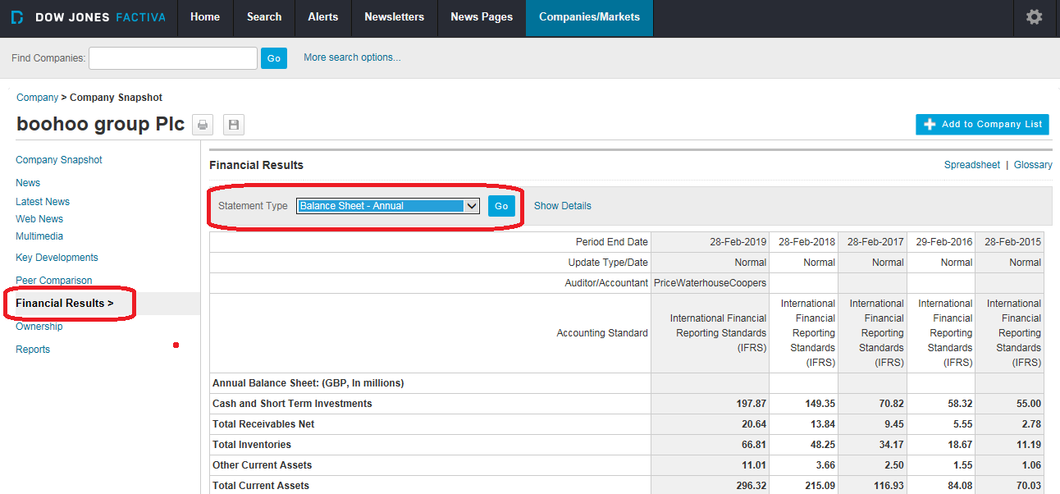Open the Companies/Markets tab
Image resolution: width=1060 pixels, height=494 pixels.
click(589, 17)
